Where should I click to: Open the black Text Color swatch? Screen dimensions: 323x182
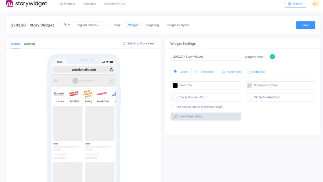coord(175,85)
